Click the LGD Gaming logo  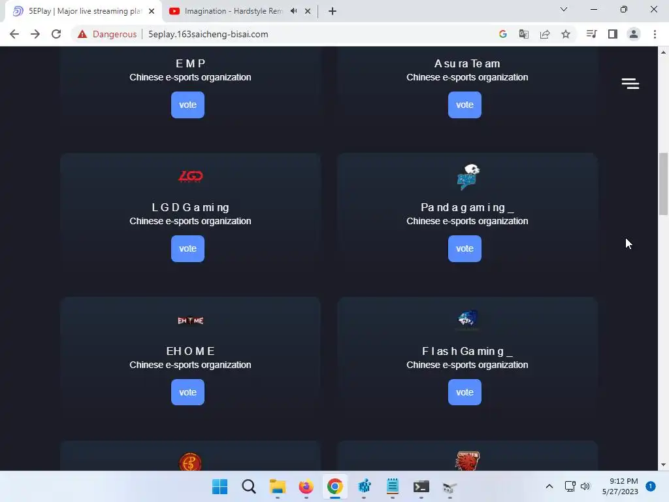pos(190,176)
